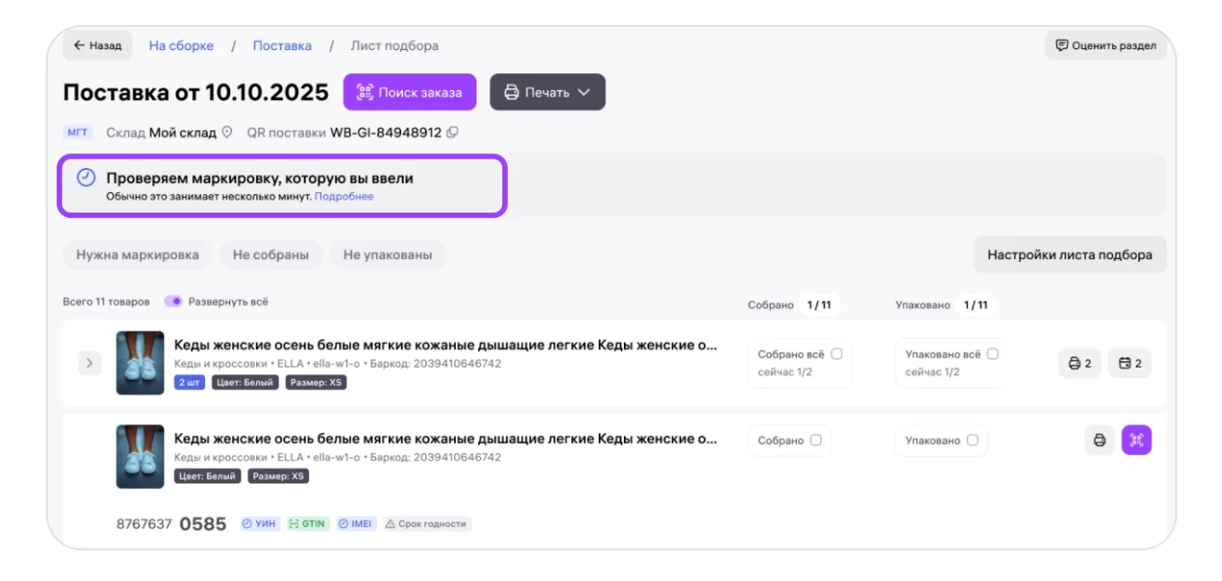The width and height of the screenshot is (1222, 581).
Task: Select the Нужна маркировка filter
Action: (137, 255)
